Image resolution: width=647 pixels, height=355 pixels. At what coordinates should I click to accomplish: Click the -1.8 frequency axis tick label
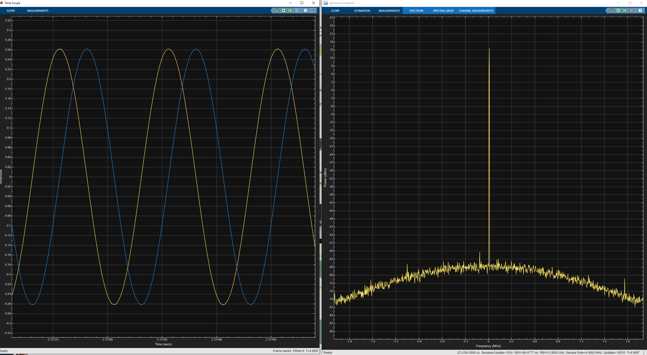(x=349, y=341)
